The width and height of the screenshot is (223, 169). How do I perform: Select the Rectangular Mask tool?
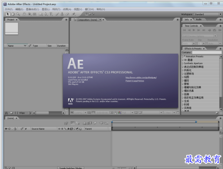pyautogui.click(x=41, y=14)
